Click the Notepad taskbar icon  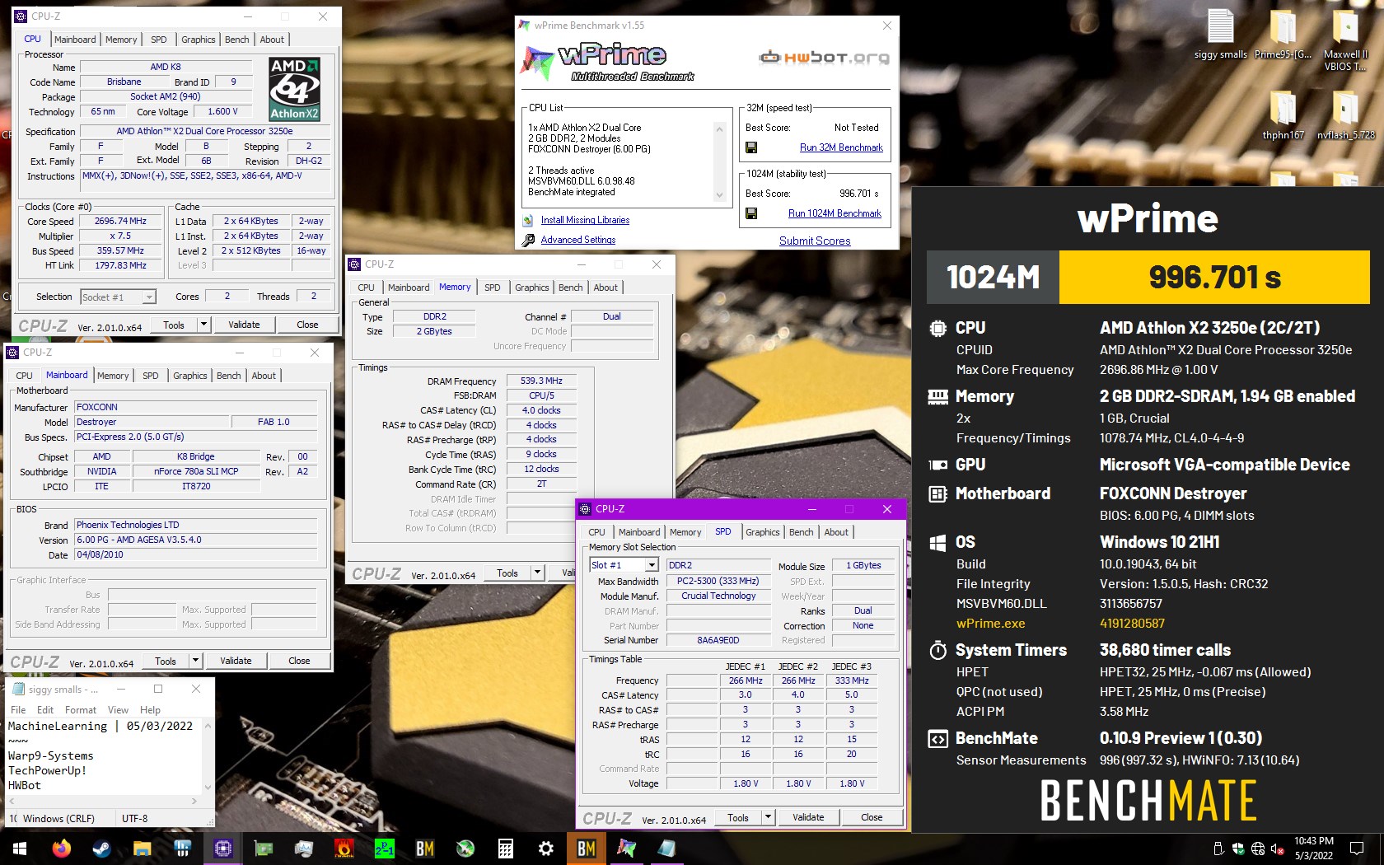click(667, 848)
